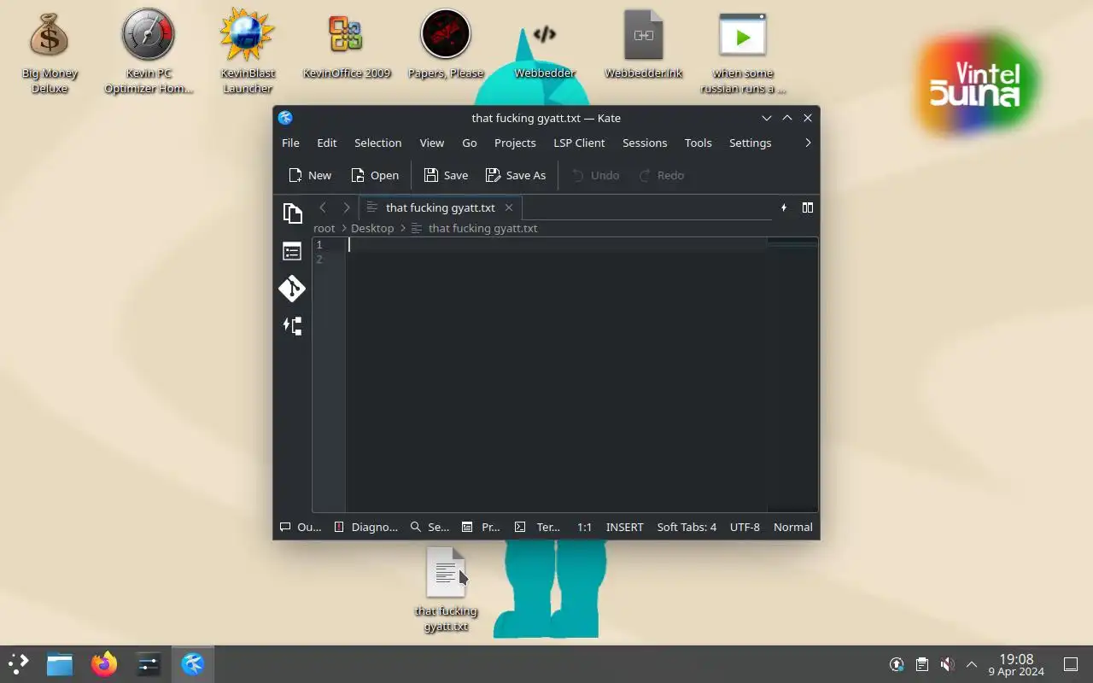Toggle the Search panel in status bar
This screenshot has width=1093, height=683.
pos(430,527)
